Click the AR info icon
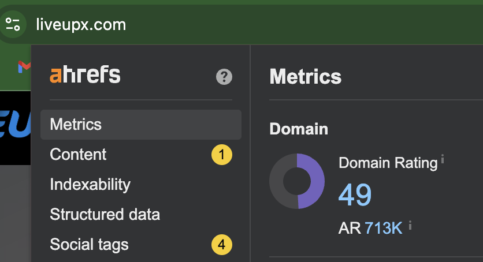Viewport: 483px width, 262px height. coord(410,226)
